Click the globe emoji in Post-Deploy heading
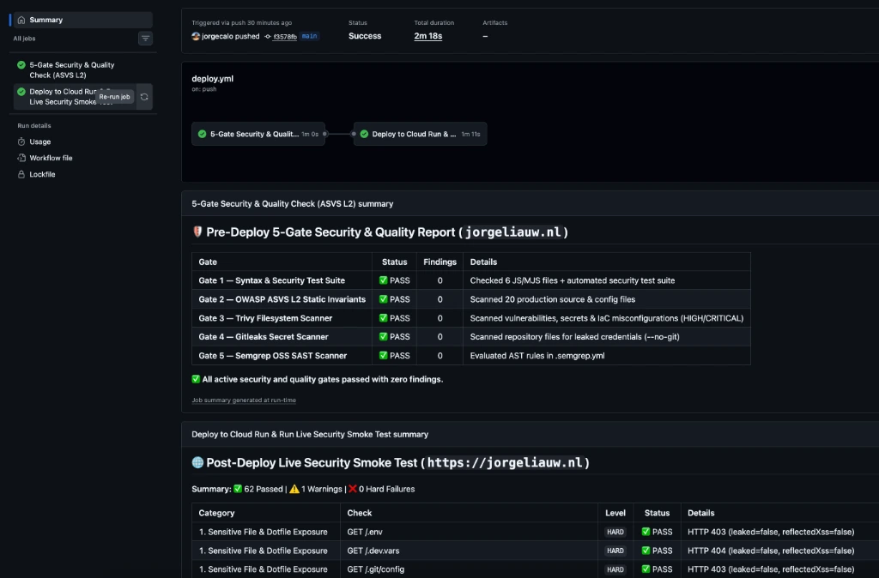 197,462
